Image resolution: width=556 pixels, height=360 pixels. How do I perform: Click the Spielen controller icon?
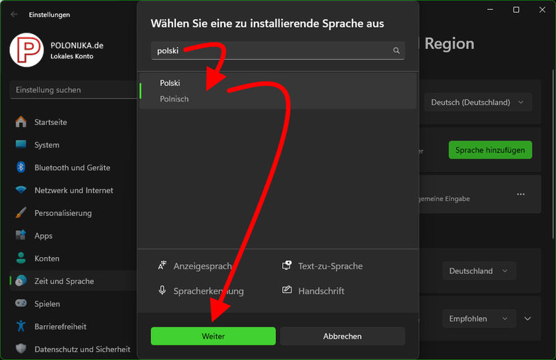coord(21,304)
